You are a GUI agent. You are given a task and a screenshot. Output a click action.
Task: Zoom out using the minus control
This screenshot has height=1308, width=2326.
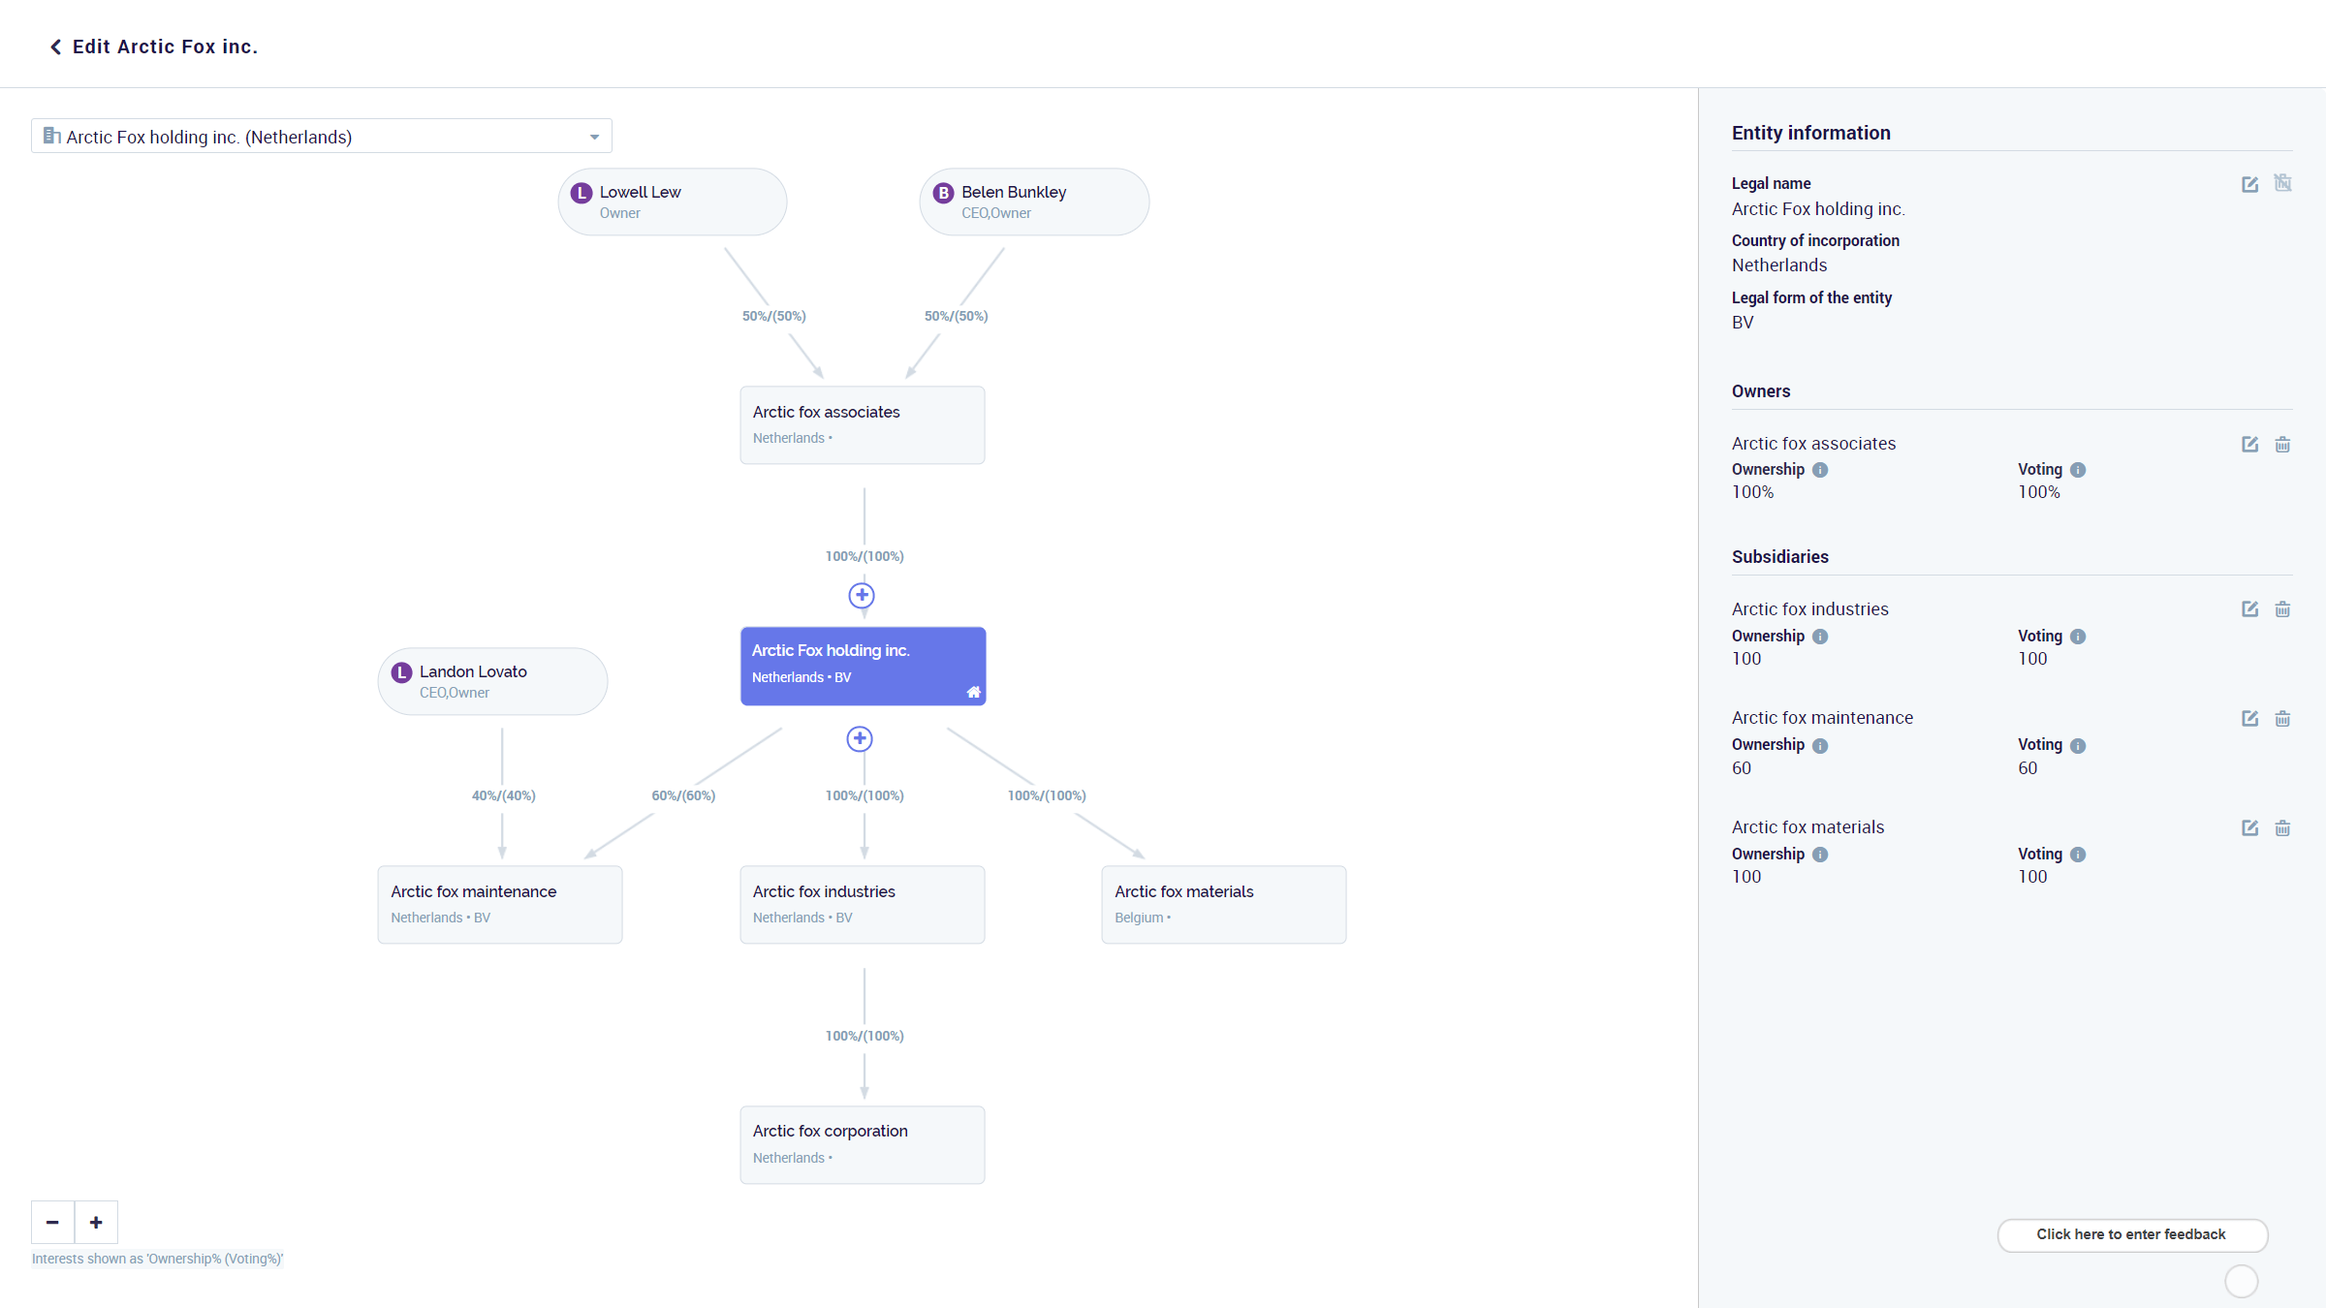[52, 1222]
